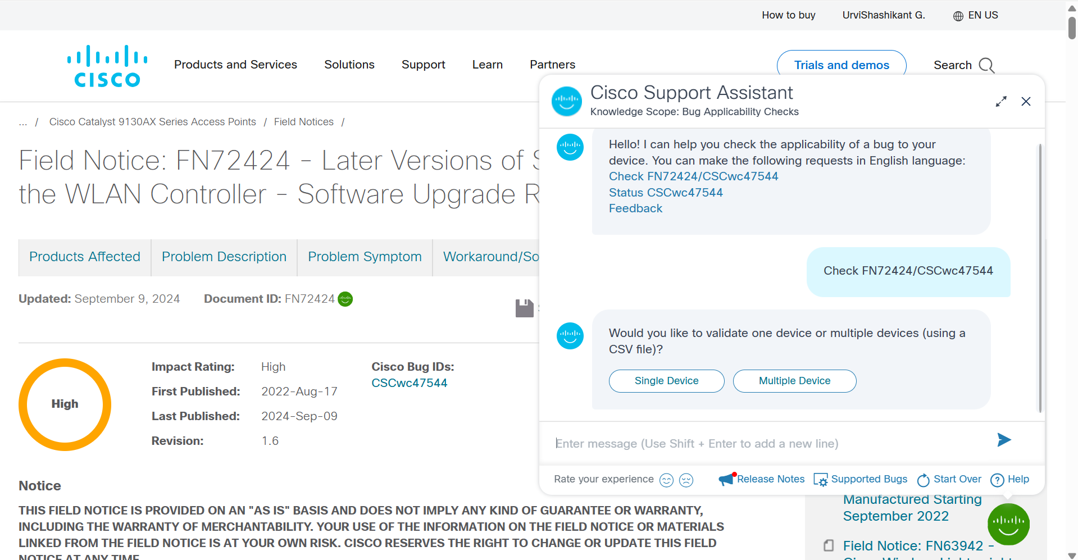Switch to Problem Description tab
The image size is (1078, 560).
[224, 257]
